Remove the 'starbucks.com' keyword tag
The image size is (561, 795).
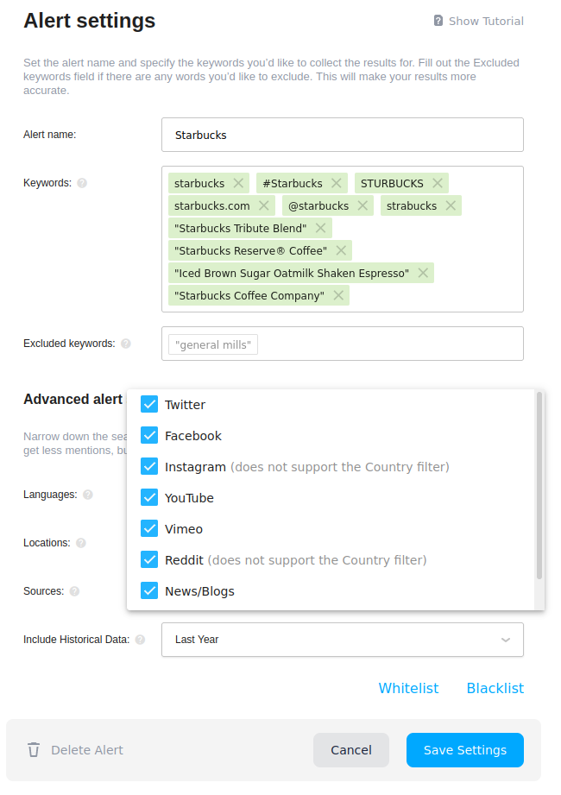(263, 205)
